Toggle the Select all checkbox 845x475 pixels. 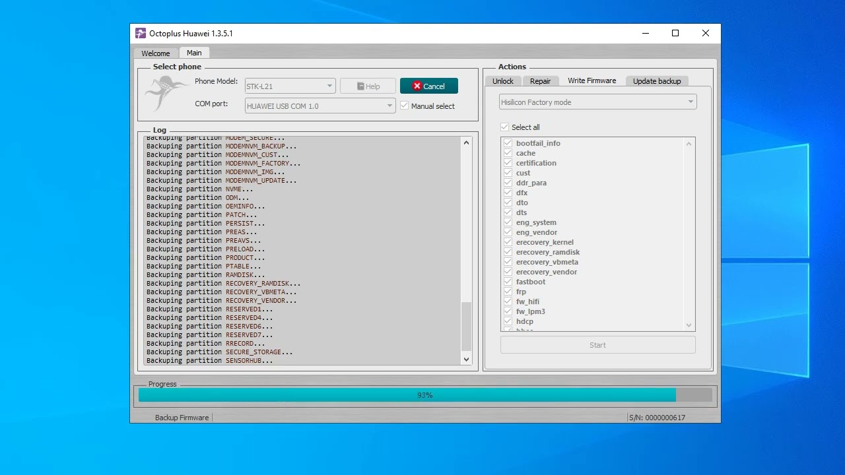click(x=505, y=127)
